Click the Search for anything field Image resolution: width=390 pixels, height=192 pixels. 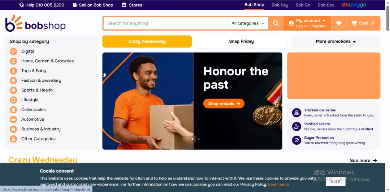(165, 23)
